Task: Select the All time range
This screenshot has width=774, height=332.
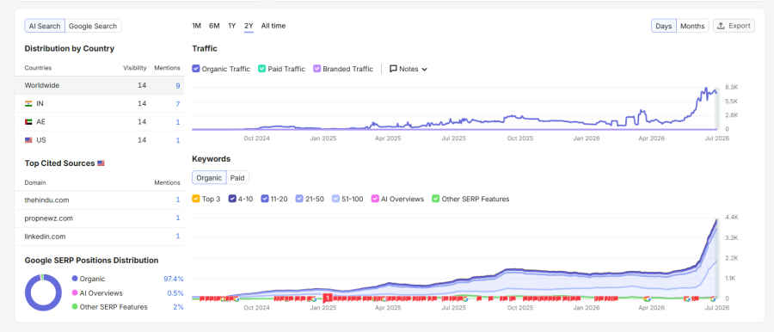Action: point(273,26)
